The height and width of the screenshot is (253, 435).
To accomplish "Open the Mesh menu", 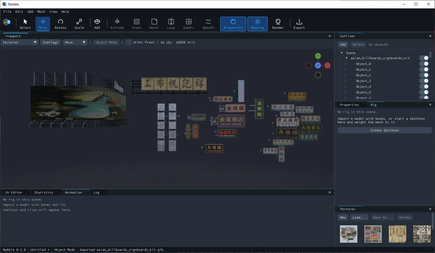I will 41,12.
